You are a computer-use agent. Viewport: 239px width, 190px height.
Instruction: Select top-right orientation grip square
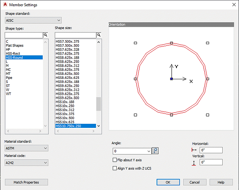208,43
